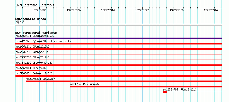This screenshot has width=229, height=102.
Task: Click the red bar under nsv6008214
Action: tap(124, 81)
